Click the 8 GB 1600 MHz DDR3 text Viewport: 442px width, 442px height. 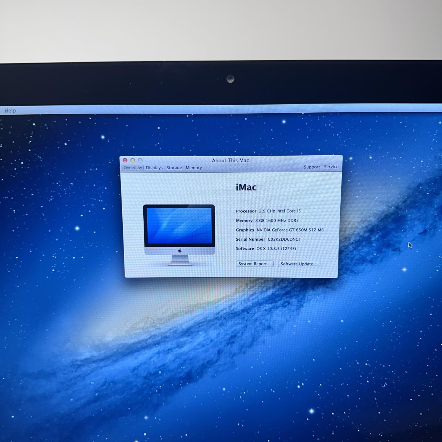277,220
